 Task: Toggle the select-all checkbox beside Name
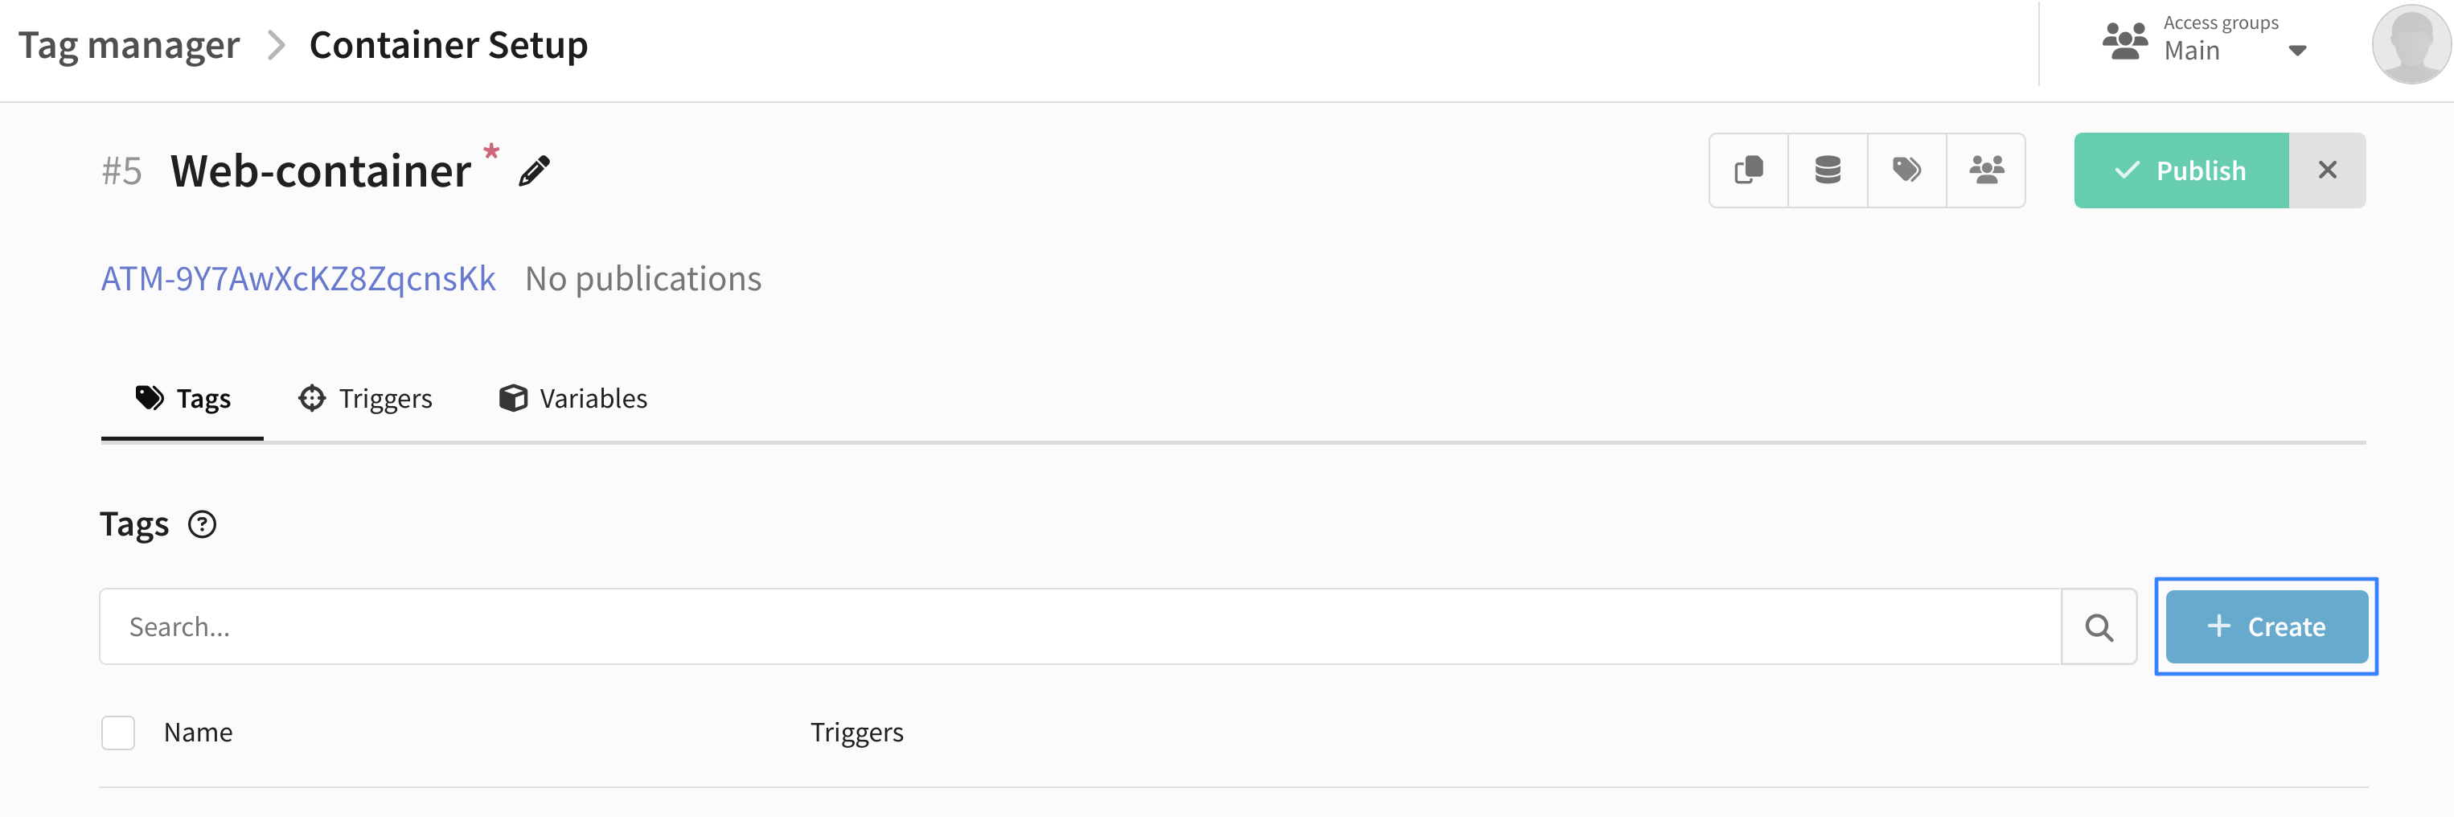point(118,733)
